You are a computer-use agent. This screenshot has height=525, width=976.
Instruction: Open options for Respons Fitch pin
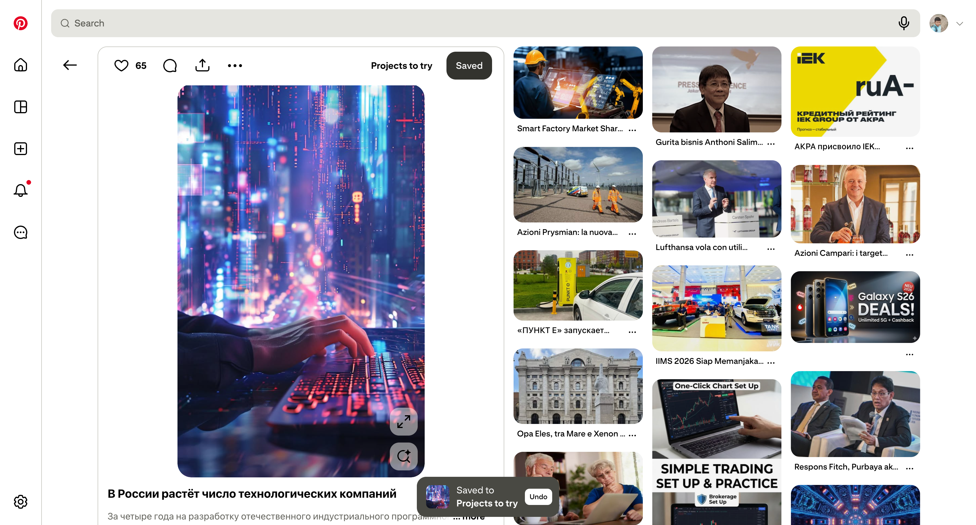click(x=910, y=468)
